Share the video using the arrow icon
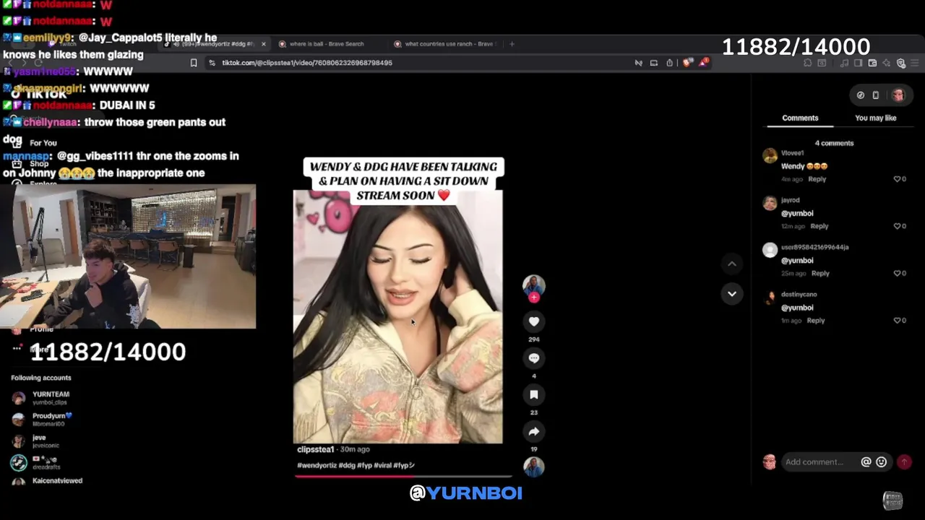The width and height of the screenshot is (925, 520). point(534,432)
